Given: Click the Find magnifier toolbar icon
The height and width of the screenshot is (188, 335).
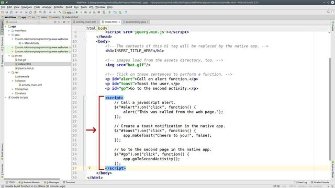Looking at the screenshot, I should (x=40, y=13).
